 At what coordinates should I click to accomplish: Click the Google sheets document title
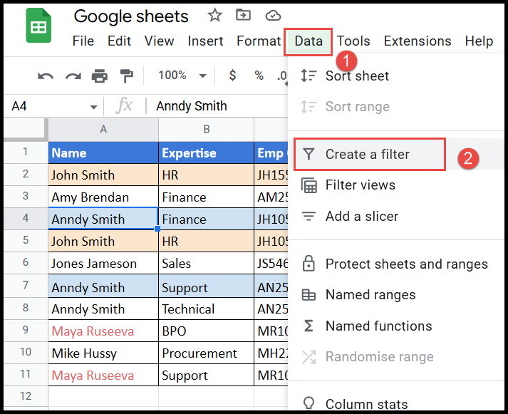coord(131,16)
